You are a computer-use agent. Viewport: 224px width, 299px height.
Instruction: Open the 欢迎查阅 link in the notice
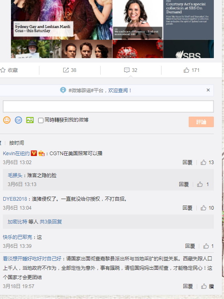pyautogui.click(x=118, y=90)
